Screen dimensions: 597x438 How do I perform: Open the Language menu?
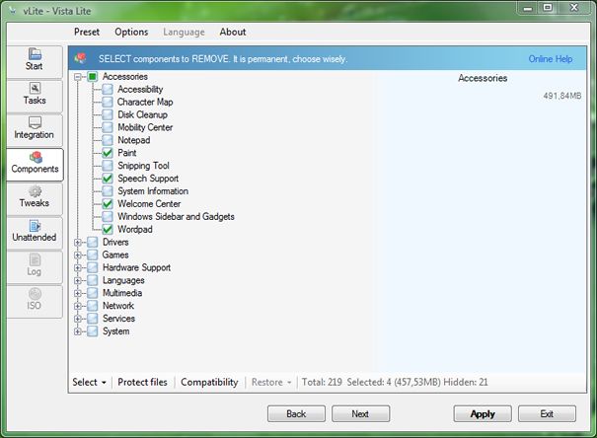pyautogui.click(x=184, y=32)
